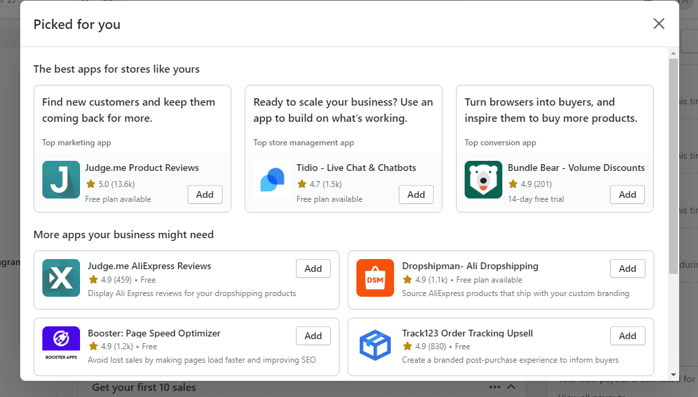Click 'The best apps for stores like yours' heading

pyautogui.click(x=116, y=69)
